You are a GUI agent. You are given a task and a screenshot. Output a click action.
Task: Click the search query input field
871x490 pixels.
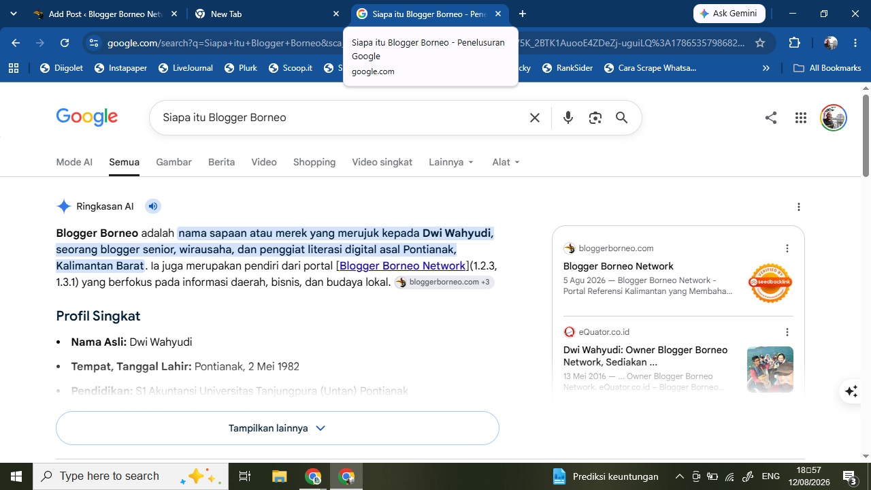coord(340,118)
